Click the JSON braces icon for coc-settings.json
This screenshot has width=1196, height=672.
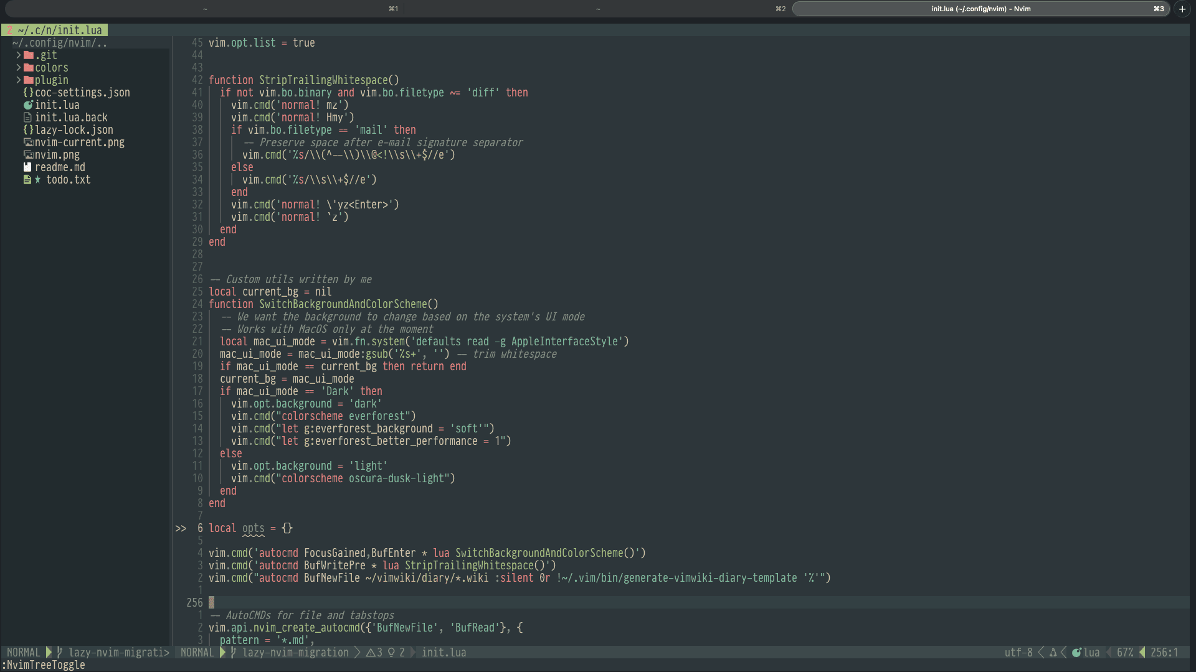[28, 93]
